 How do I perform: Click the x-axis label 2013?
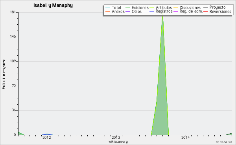pyautogui.click(x=116, y=138)
